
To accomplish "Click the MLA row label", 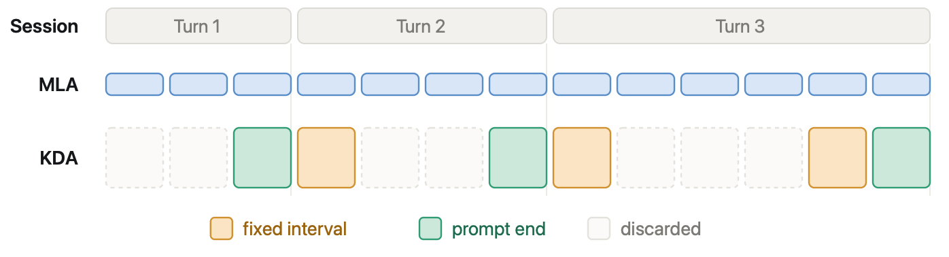I will 58,85.
